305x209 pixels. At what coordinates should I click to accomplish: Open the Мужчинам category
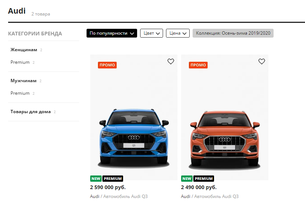(x=24, y=81)
